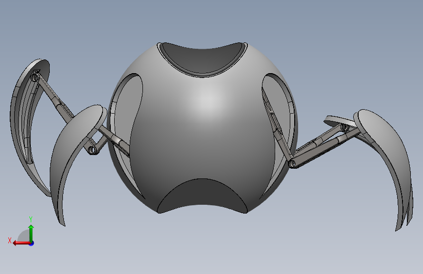Pick the hinge pin on far-left claw top
This screenshot has height=274, width=423.
(x=35, y=78)
